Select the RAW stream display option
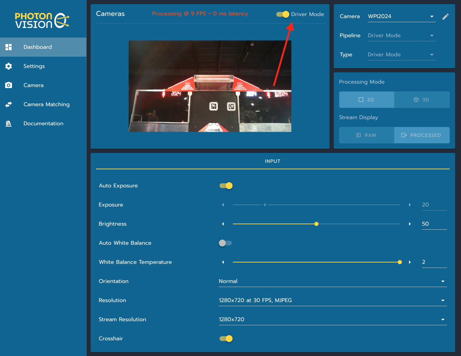 366,135
